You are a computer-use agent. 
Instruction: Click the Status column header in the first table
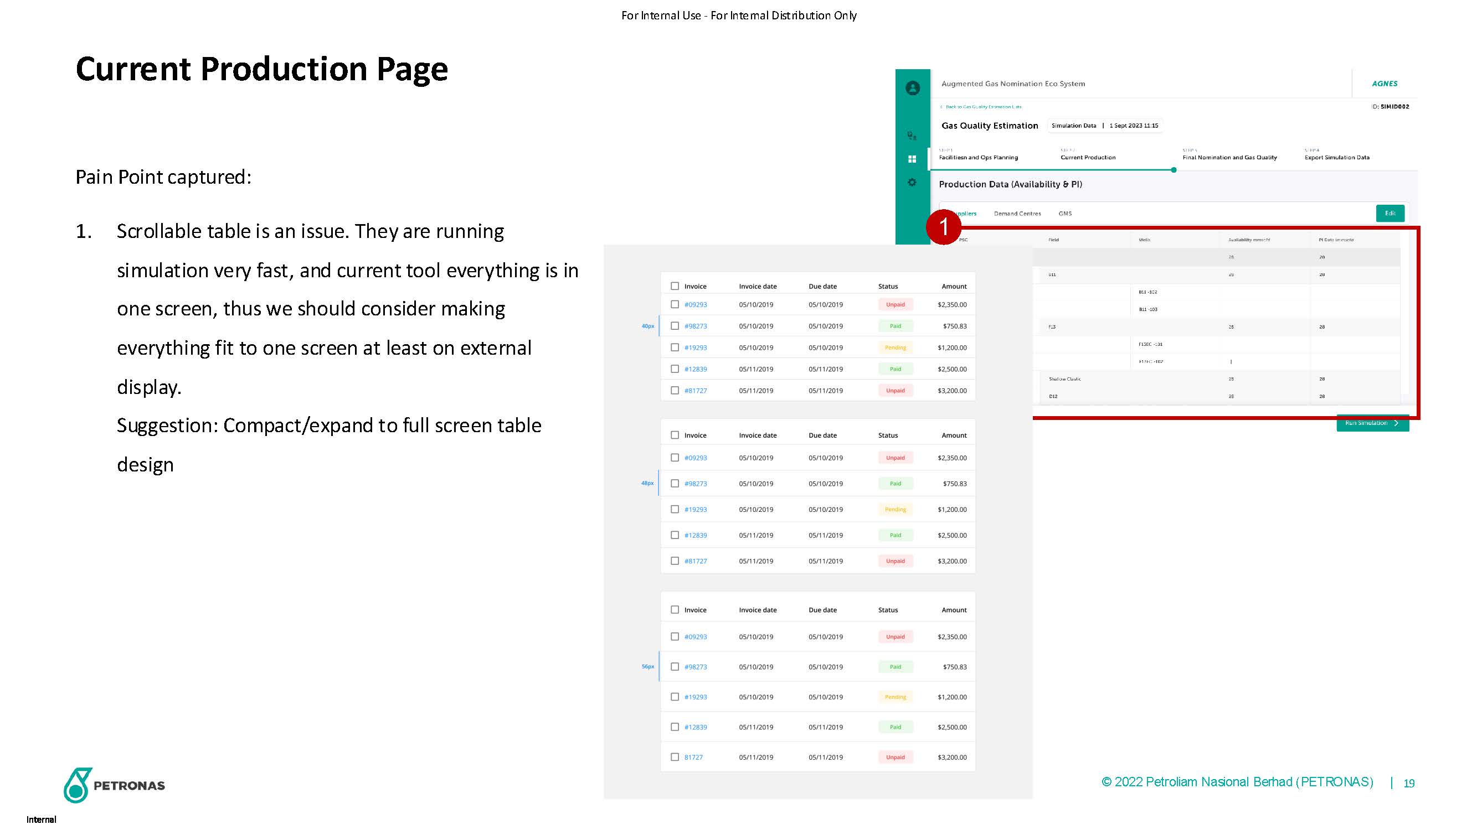(x=888, y=287)
